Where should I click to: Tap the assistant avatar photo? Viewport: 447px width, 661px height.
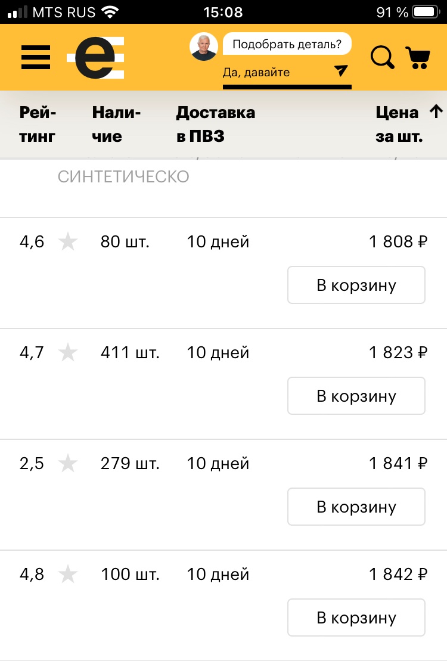(x=204, y=47)
